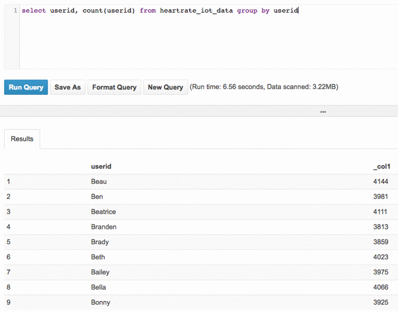This screenshot has height=313, width=398.
Task: Click inside the SQL query editor
Action: coord(208,38)
